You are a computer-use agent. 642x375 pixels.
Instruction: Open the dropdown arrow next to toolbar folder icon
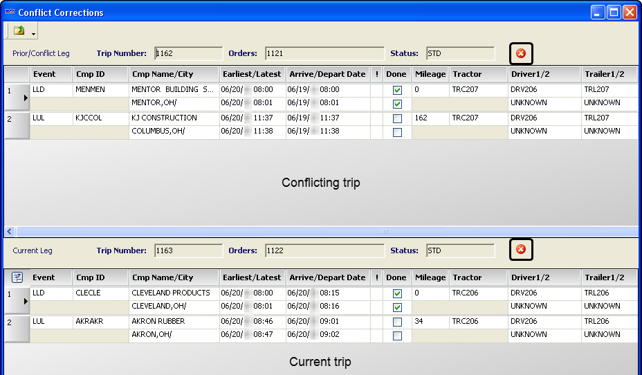[33, 33]
